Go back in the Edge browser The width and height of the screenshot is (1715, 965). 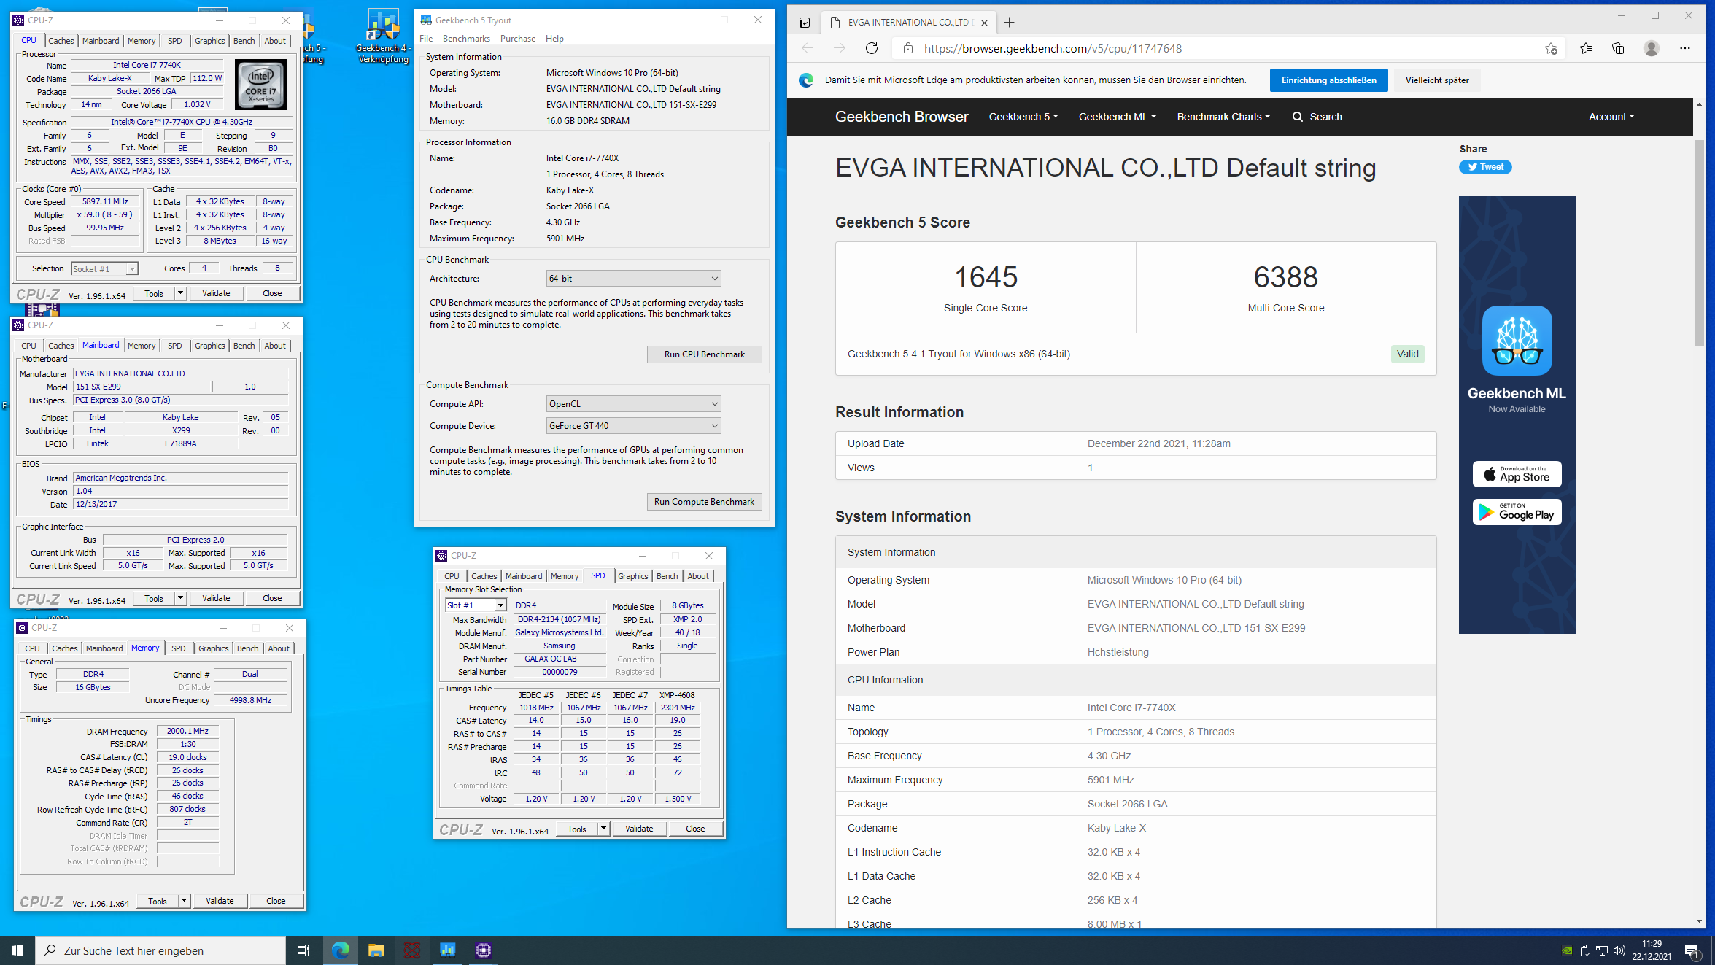click(x=807, y=48)
